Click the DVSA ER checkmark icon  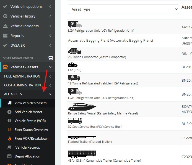point(5,45)
